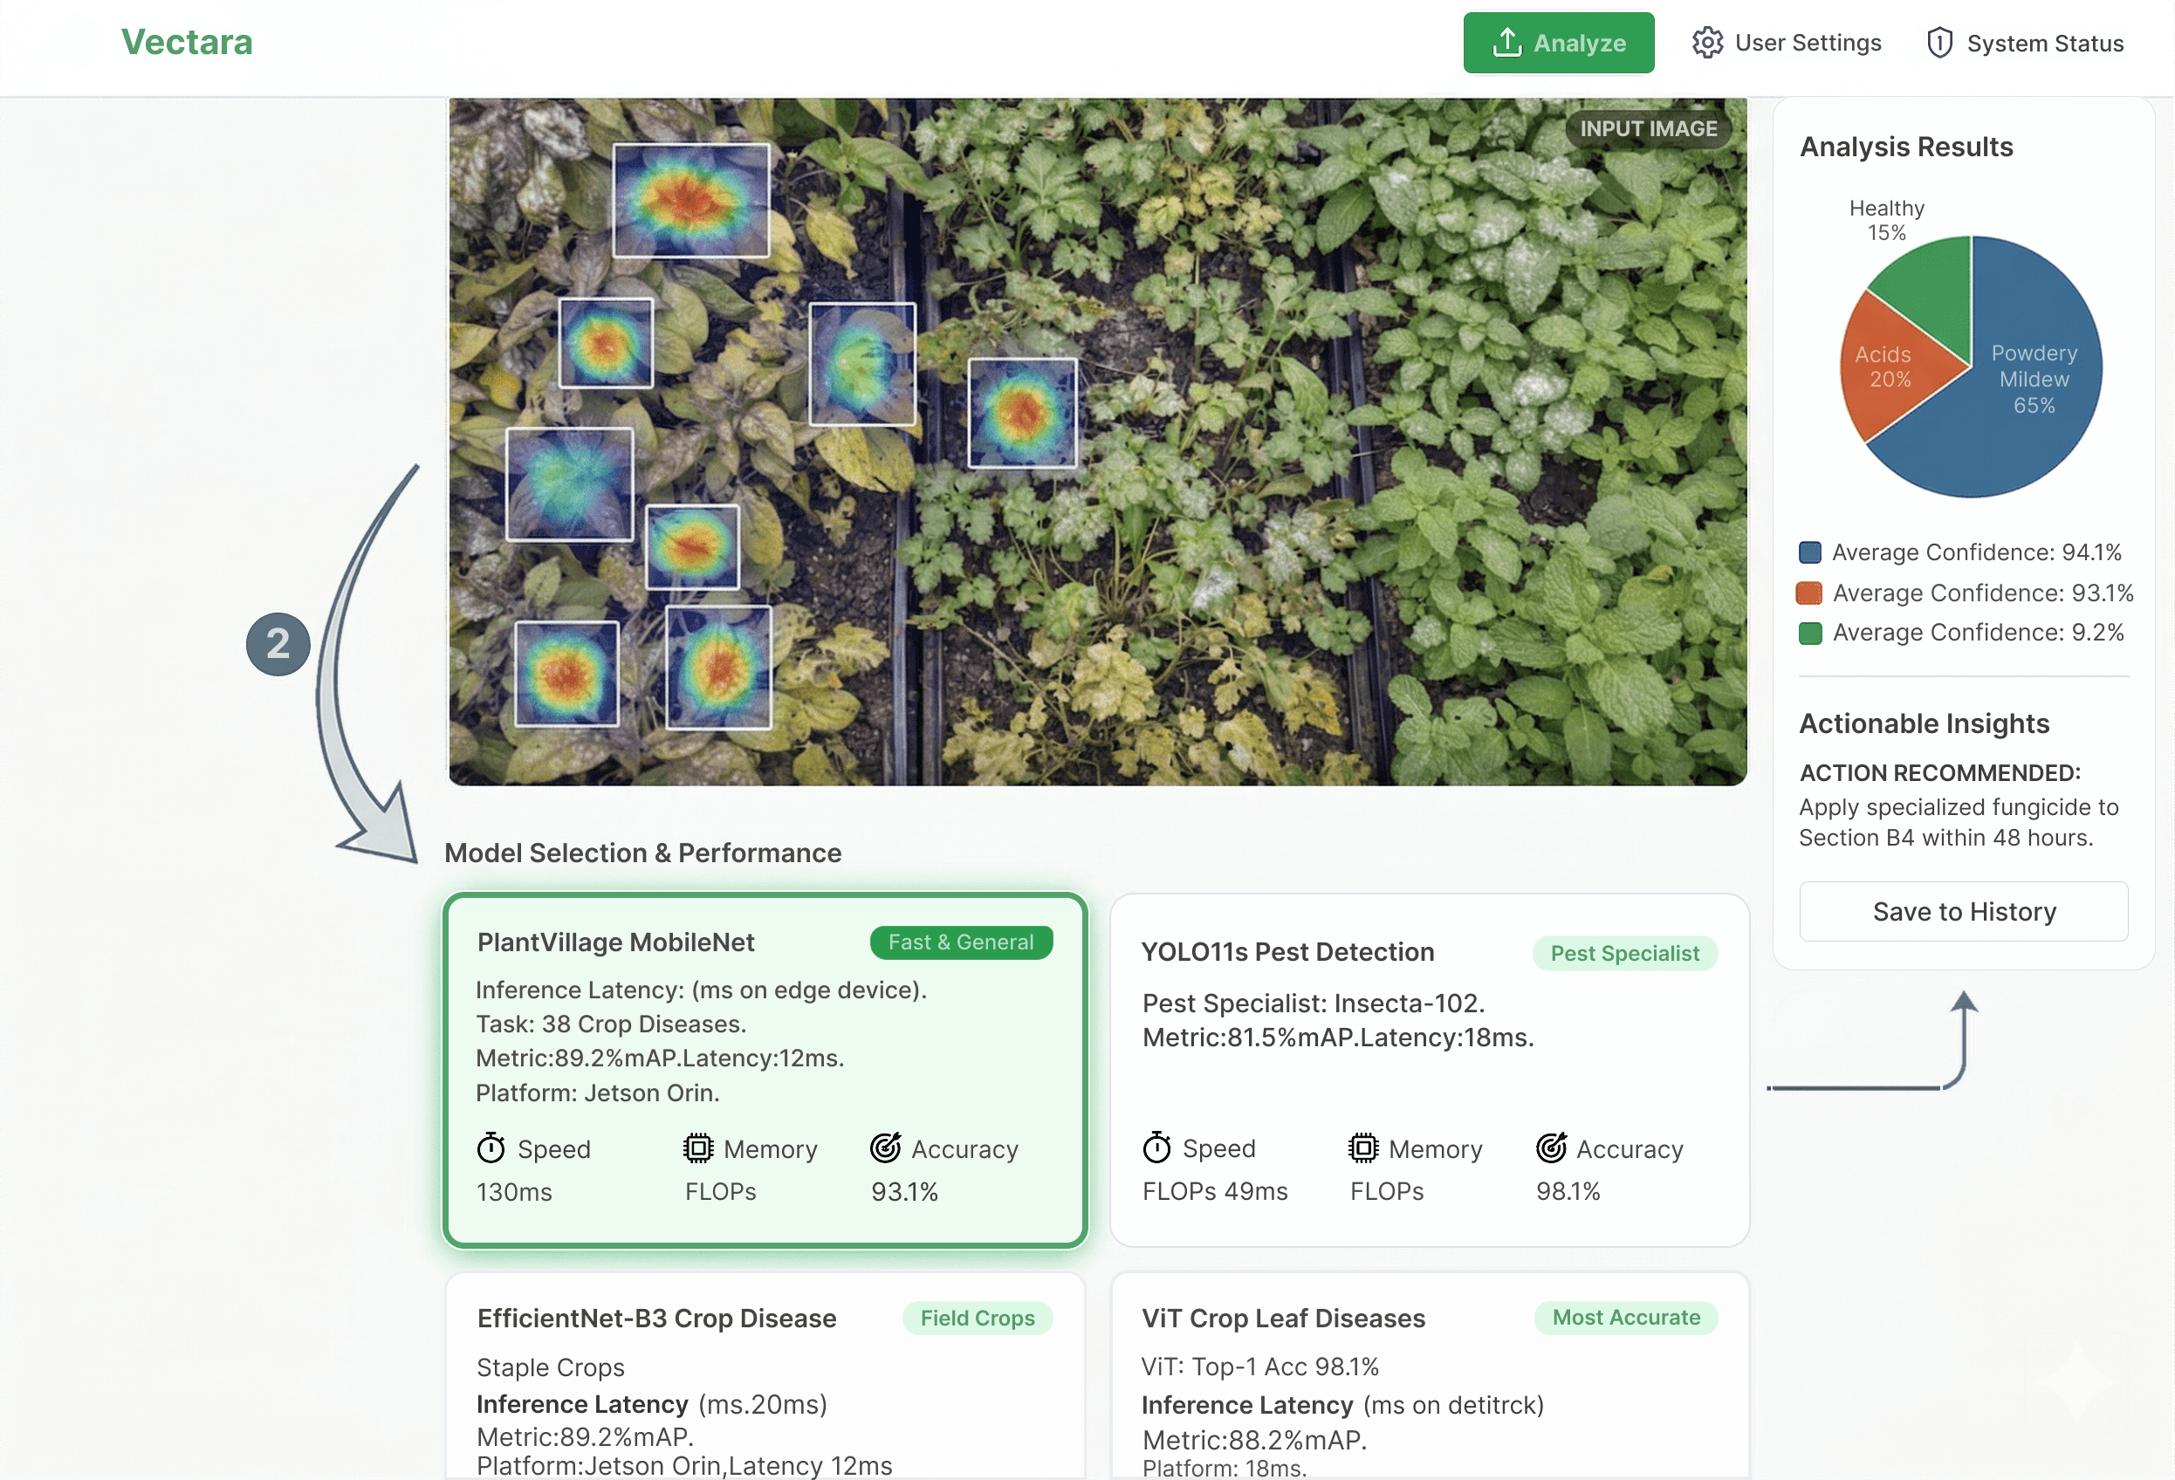The image size is (2175, 1480).
Task: Click the INPUT IMAGE label badge
Action: (1648, 129)
